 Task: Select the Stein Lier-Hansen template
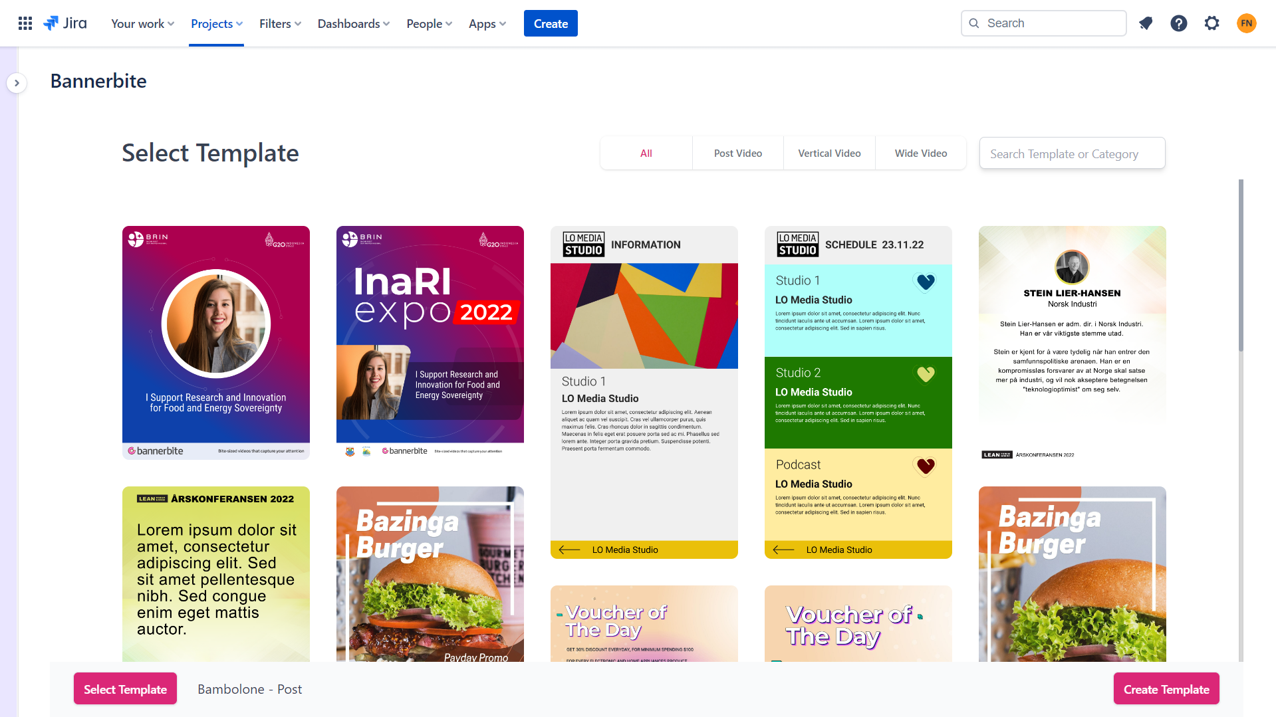click(1073, 342)
